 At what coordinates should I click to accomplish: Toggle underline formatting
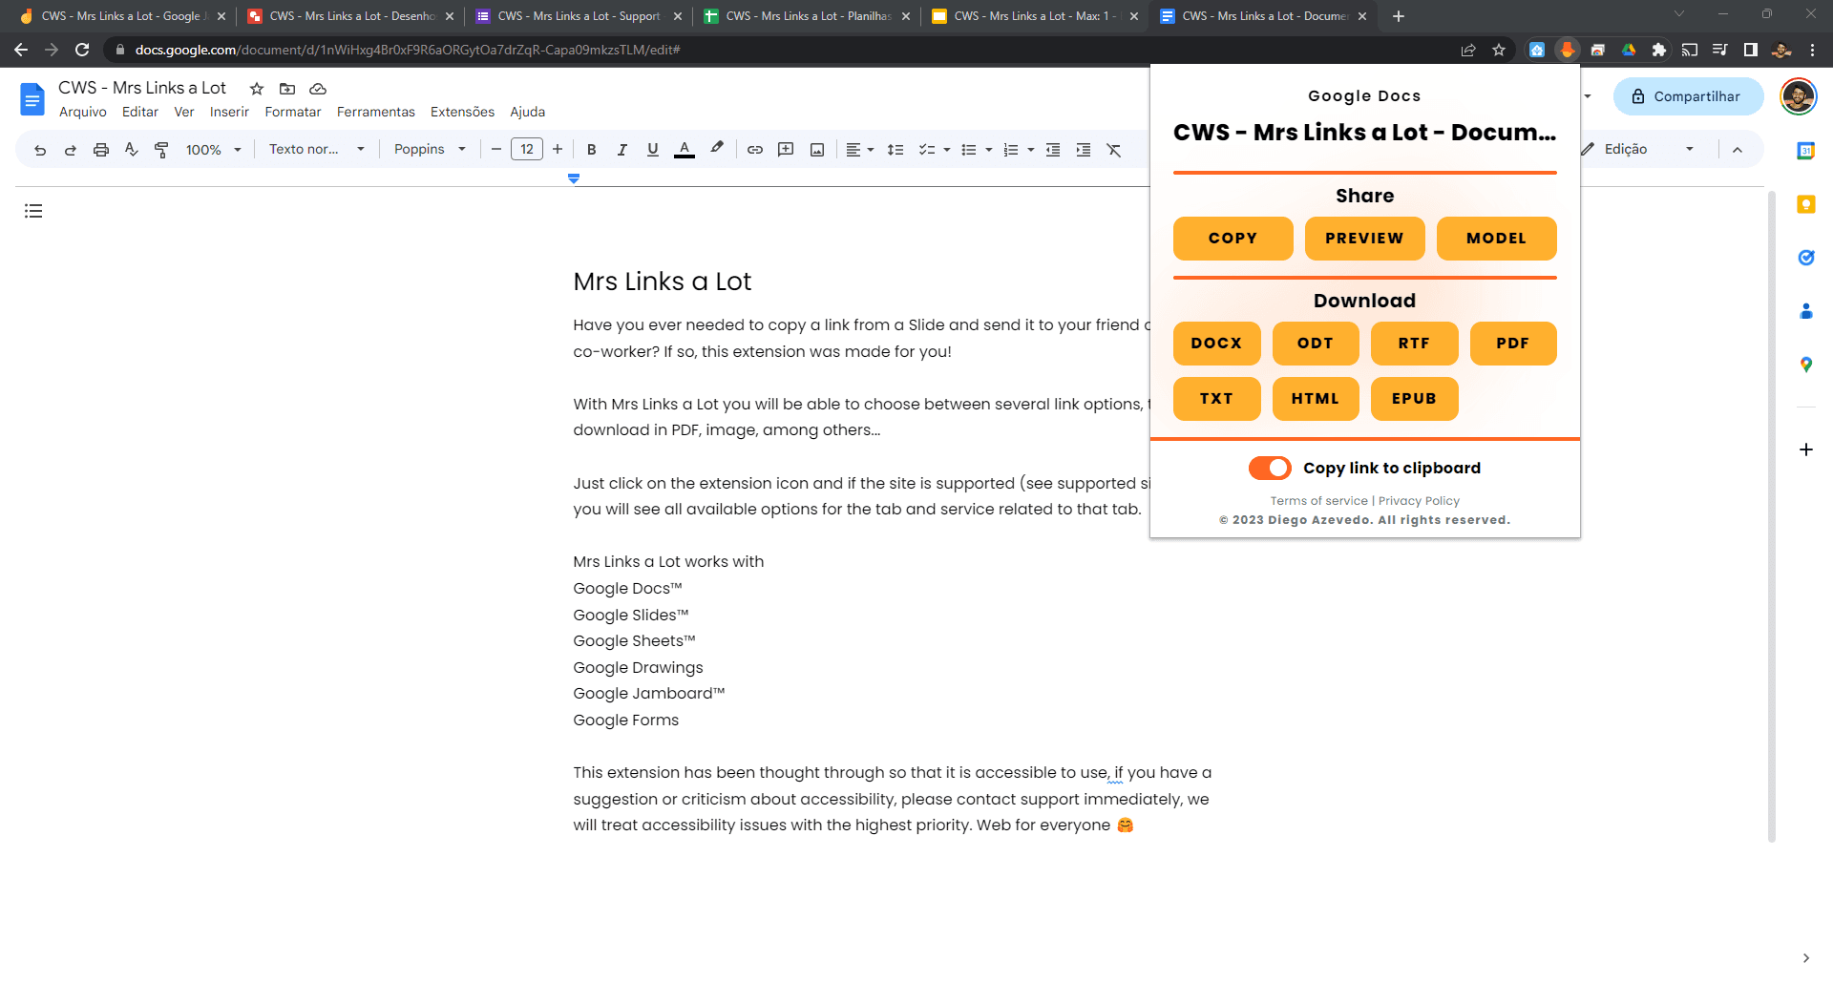653,150
